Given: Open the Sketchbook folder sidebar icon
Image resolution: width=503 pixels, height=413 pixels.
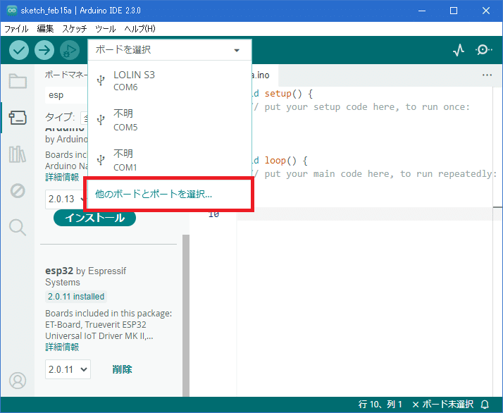Looking at the screenshot, I should click(18, 81).
